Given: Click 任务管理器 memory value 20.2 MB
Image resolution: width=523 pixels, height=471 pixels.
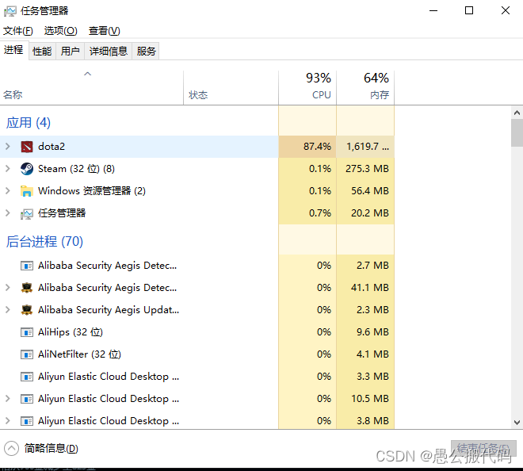Looking at the screenshot, I should 370,213.
